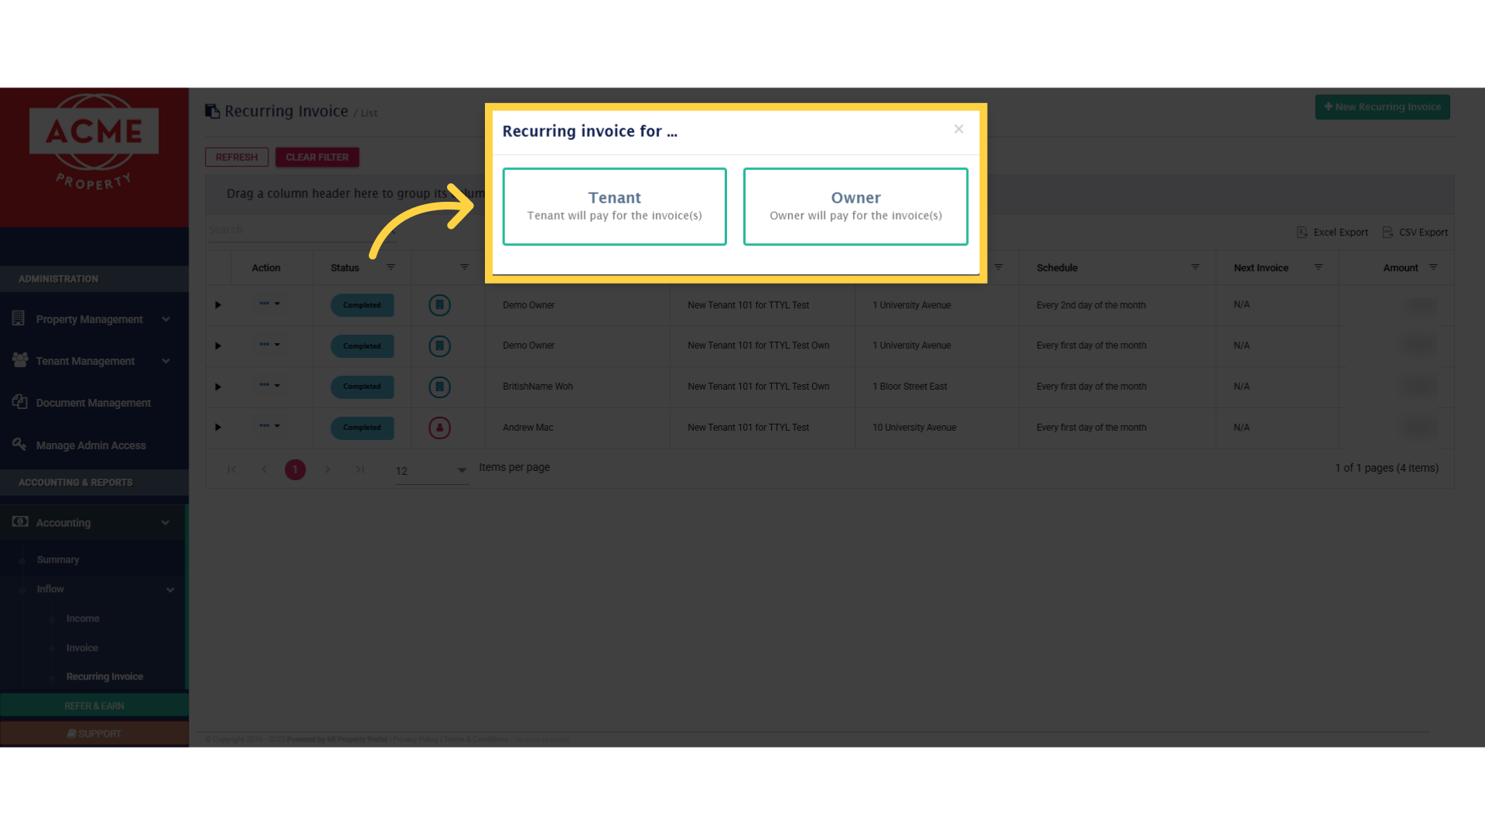
Task: Expand first row with disclosure triangle
Action: coord(218,305)
